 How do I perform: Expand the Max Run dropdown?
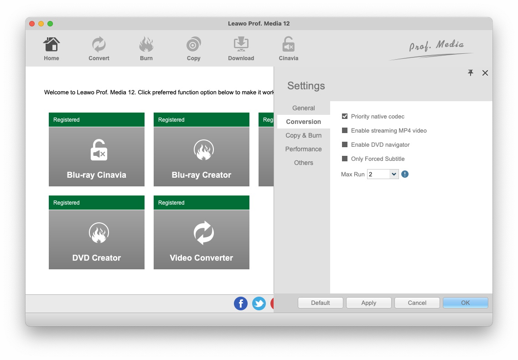[394, 174]
